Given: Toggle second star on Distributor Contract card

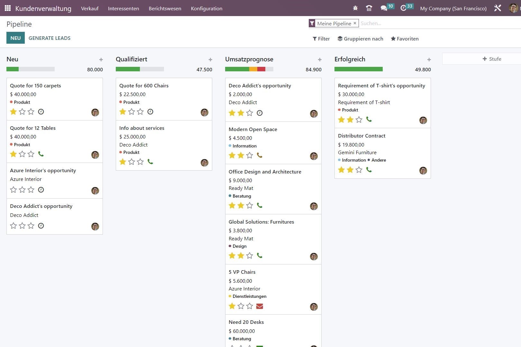Looking at the screenshot, I should coord(350,170).
